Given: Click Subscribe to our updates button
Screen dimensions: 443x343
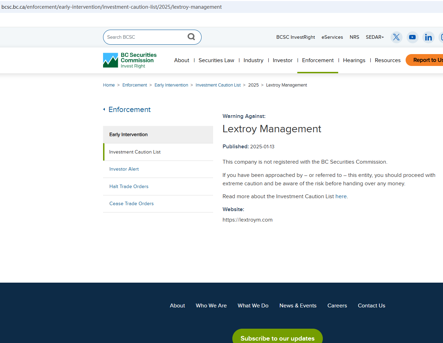Looking at the screenshot, I should tap(277, 336).
